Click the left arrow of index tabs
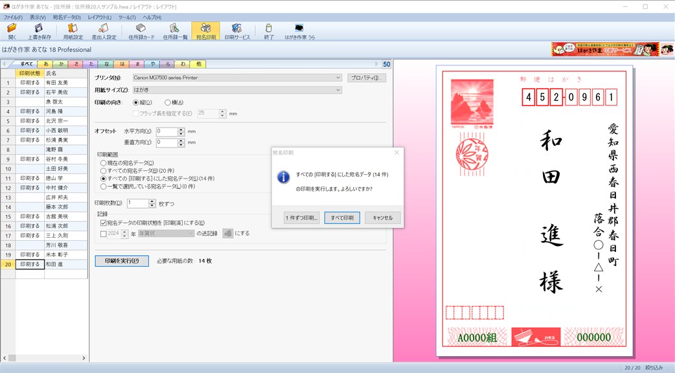Image resolution: width=675 pixels, height=373 pixels. point(5,64)
